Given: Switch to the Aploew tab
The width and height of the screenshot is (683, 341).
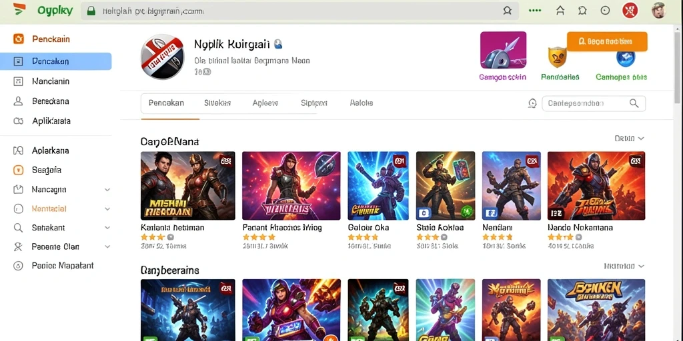Looking at the screenshot, I should 265,103.
